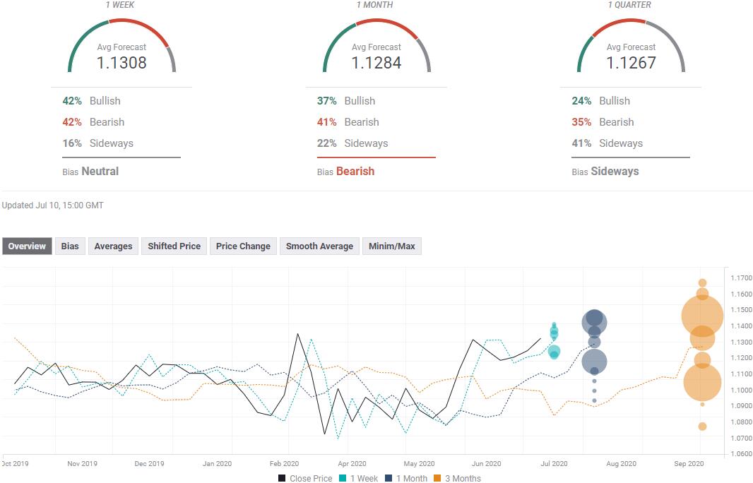Open the Minim/Max tab

pyautogui.click(x=392, y=246)
